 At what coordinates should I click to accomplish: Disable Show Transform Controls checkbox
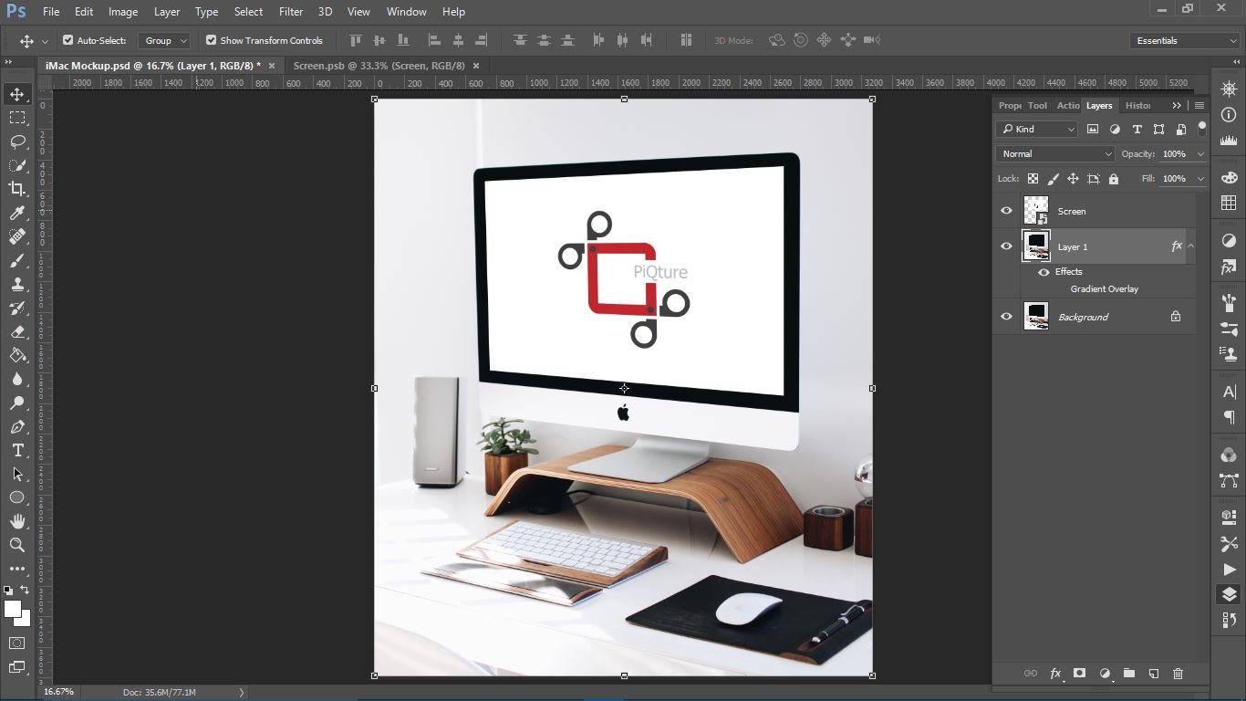click(x=212, y=40)
